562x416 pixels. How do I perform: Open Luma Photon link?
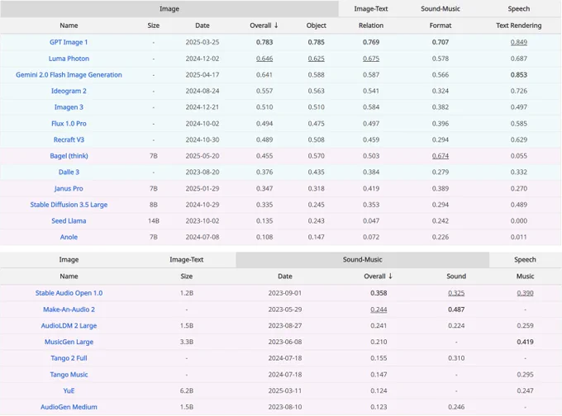(x=69, y=59)
